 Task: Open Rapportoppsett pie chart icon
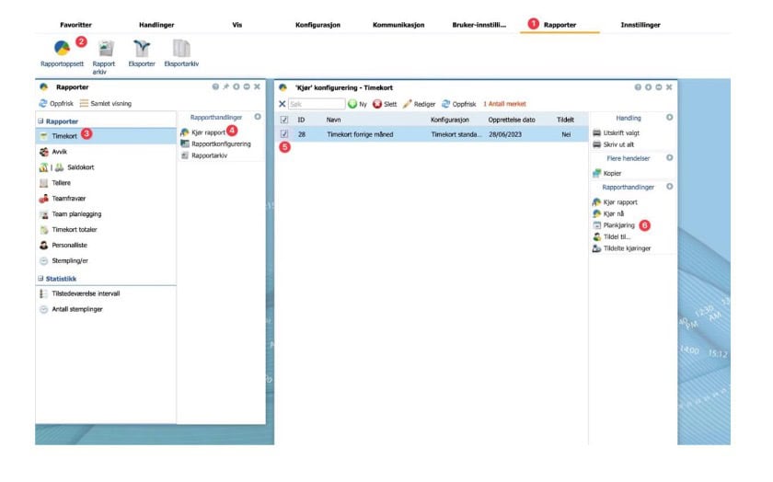tap(62, 49)
